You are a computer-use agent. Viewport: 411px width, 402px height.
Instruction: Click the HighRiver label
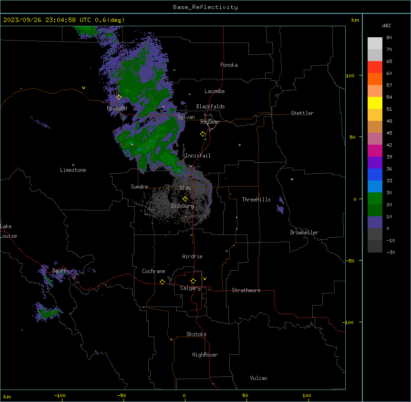coord(205,355)
